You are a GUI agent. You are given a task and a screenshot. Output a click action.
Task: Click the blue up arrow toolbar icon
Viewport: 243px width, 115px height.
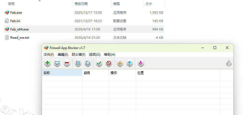pyautogui.click(x=130, y=63)
